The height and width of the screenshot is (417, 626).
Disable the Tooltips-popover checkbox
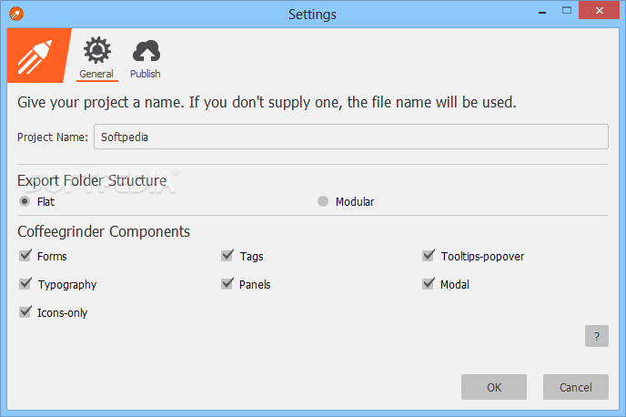[429, 256]
